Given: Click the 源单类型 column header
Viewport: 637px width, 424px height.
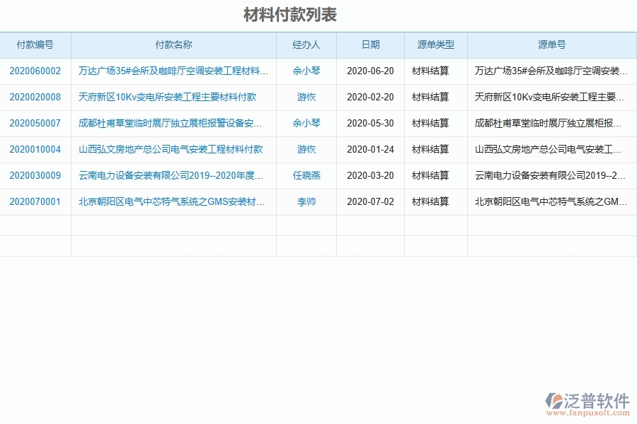Looking at the screenshot, I should click(435, 45).
